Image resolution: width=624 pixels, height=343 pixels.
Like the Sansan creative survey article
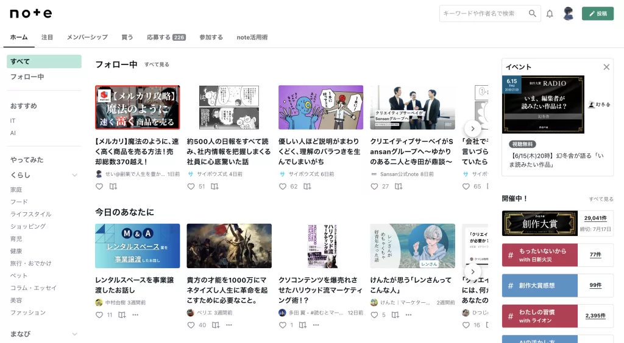coord(374,187)
